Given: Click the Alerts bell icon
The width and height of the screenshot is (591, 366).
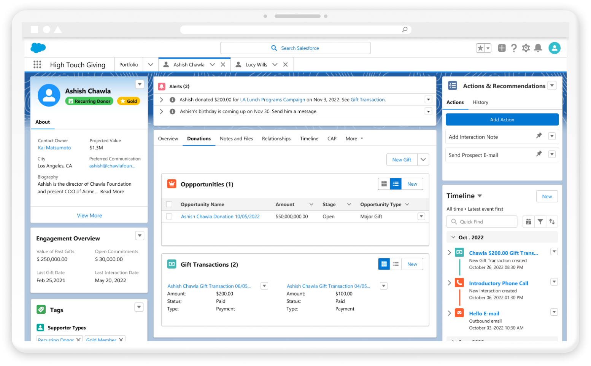Looking at the screenshot, I should click(162, 87).
